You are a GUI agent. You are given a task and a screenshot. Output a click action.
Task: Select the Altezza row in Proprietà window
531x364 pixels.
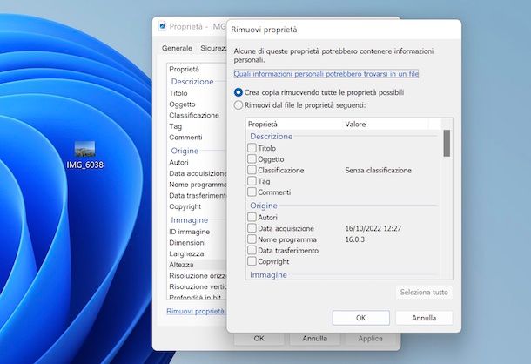tap(197, 265)
